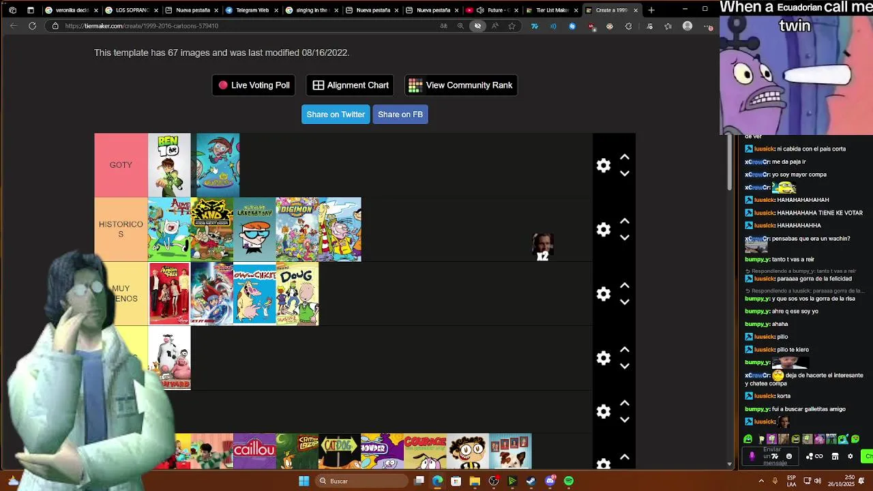Move the HISTORICOS tier down with its arrow
This screenshot has width=873, height=491.
tap(624, 237)
